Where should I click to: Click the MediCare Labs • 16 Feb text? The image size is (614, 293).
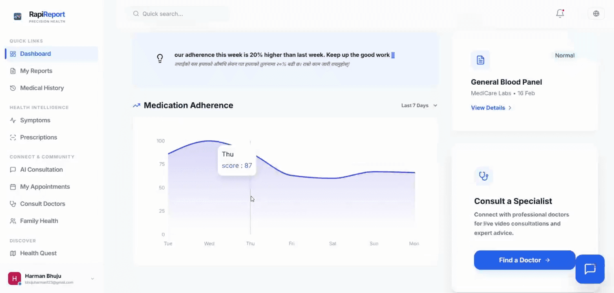click(x=503, y=93)
